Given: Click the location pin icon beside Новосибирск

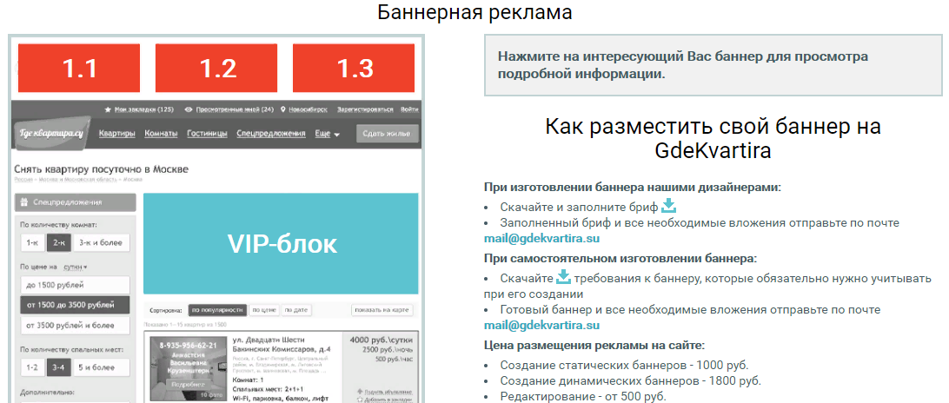Looking at the screenshot, I should [283, 110].
